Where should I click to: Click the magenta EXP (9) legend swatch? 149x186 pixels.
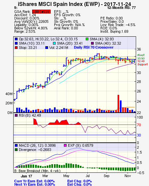[65, 145]
